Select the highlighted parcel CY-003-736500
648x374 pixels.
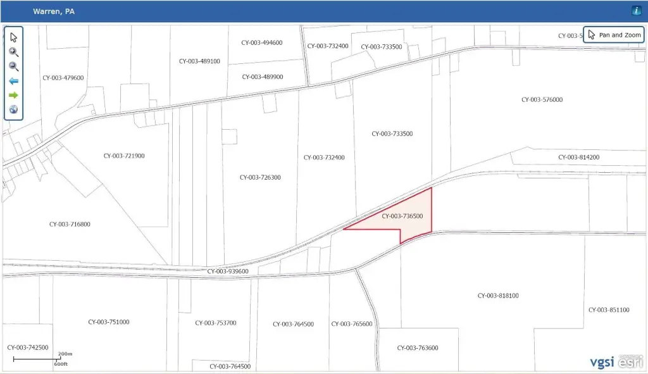tap(402, 216)
